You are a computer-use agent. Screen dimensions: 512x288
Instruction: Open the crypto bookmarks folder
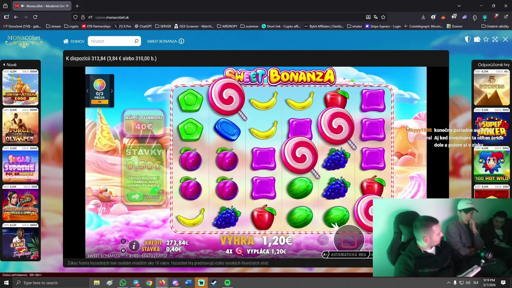71,26
